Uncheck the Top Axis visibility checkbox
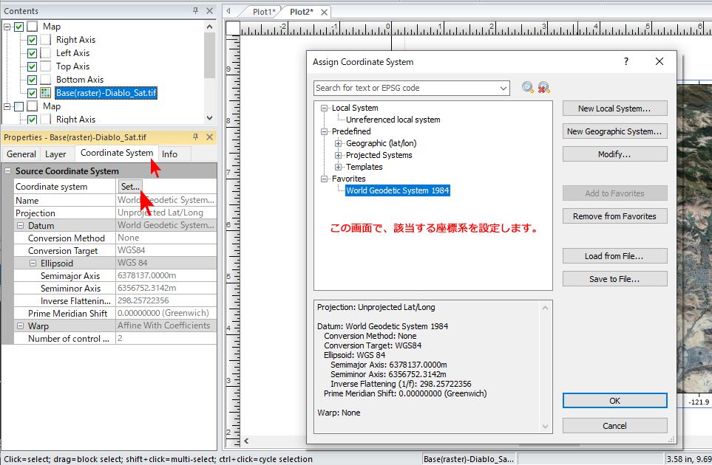This screenshot has width=712, height=465. click(32, 66)
